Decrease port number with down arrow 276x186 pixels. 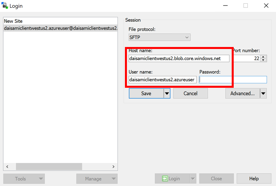pos(263,60)
